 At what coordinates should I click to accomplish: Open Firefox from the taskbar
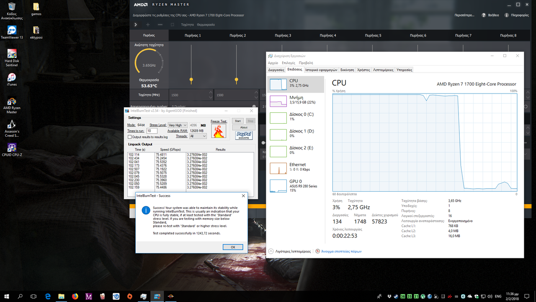click(75, 296)
